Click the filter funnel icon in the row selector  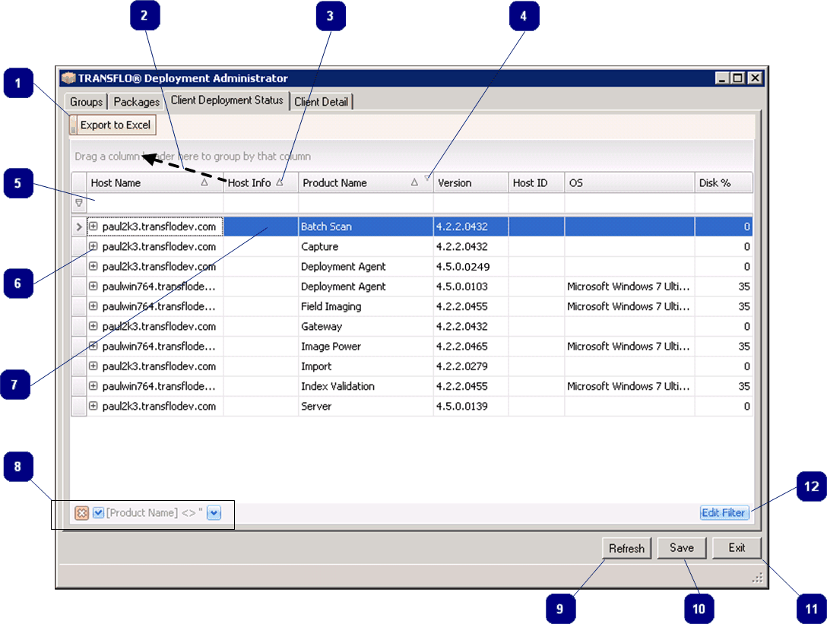[x=78, y=202]
